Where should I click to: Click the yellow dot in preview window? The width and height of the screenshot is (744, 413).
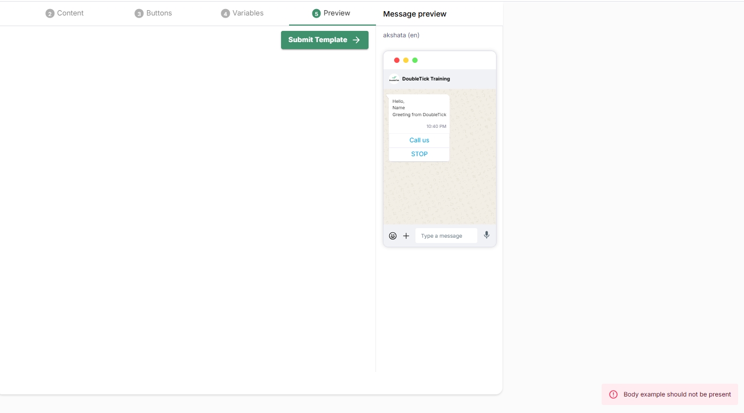pos(406,60)
